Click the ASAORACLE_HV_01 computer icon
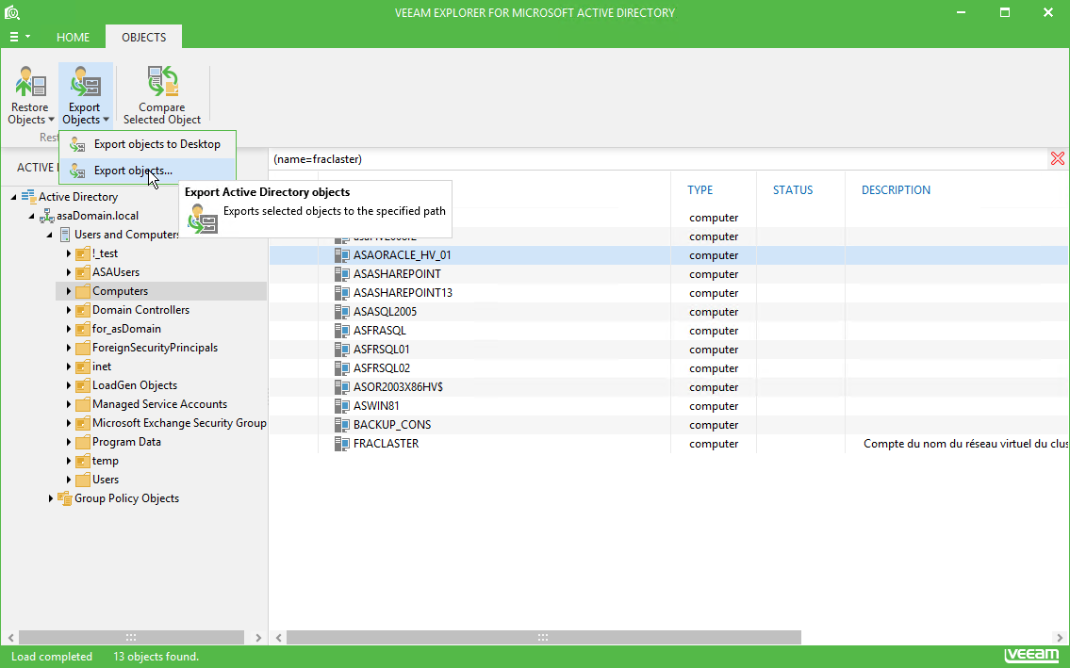Viewport: 1070px width, 668px height. pos(342,255)
